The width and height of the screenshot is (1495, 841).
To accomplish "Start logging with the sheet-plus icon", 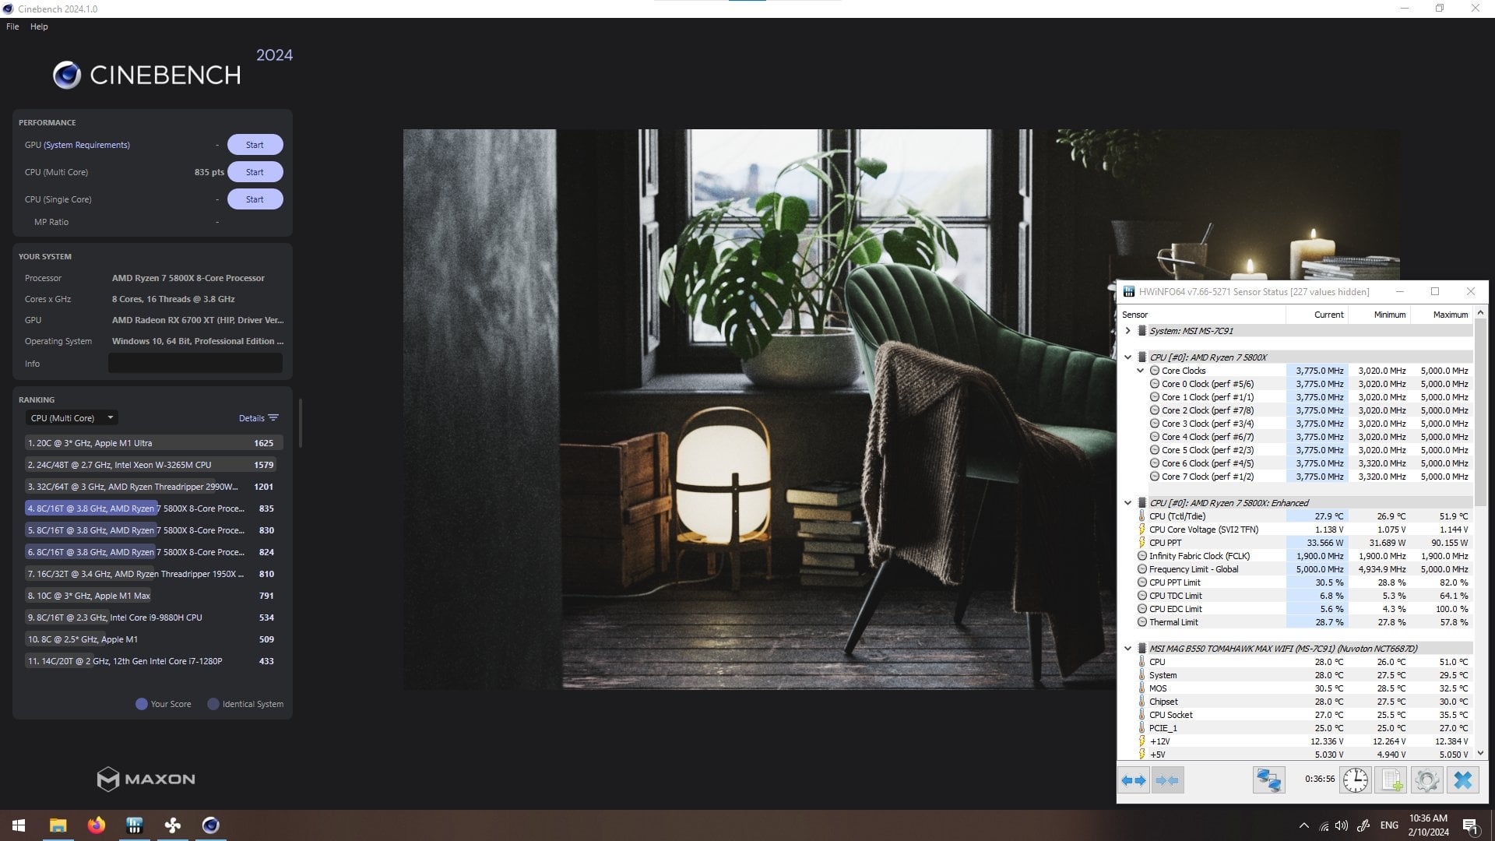I will [1391, 780].
